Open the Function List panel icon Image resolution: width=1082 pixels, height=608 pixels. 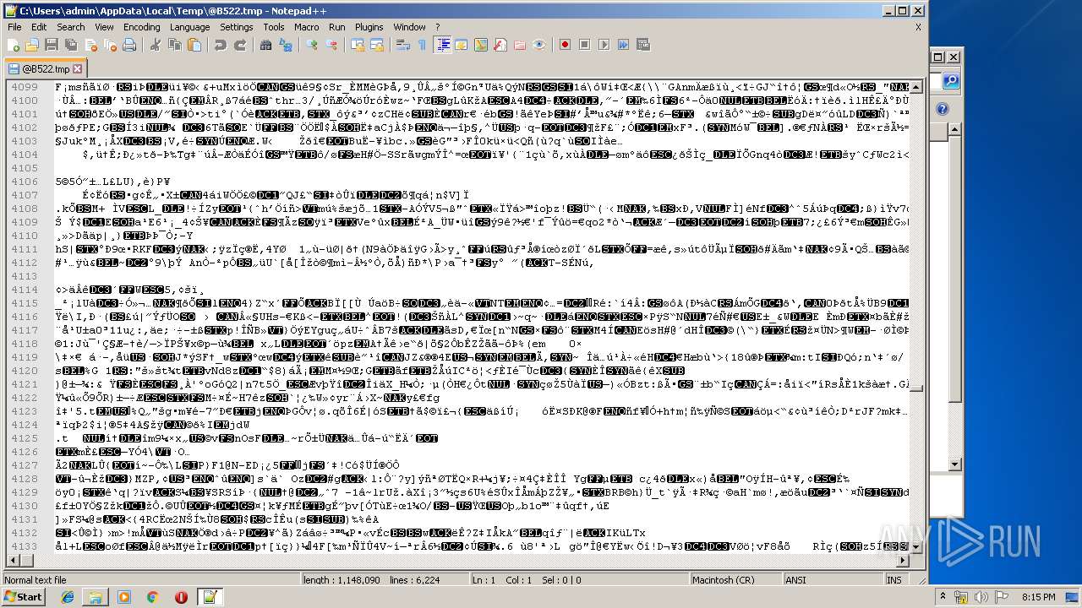(x=500, y=45)
